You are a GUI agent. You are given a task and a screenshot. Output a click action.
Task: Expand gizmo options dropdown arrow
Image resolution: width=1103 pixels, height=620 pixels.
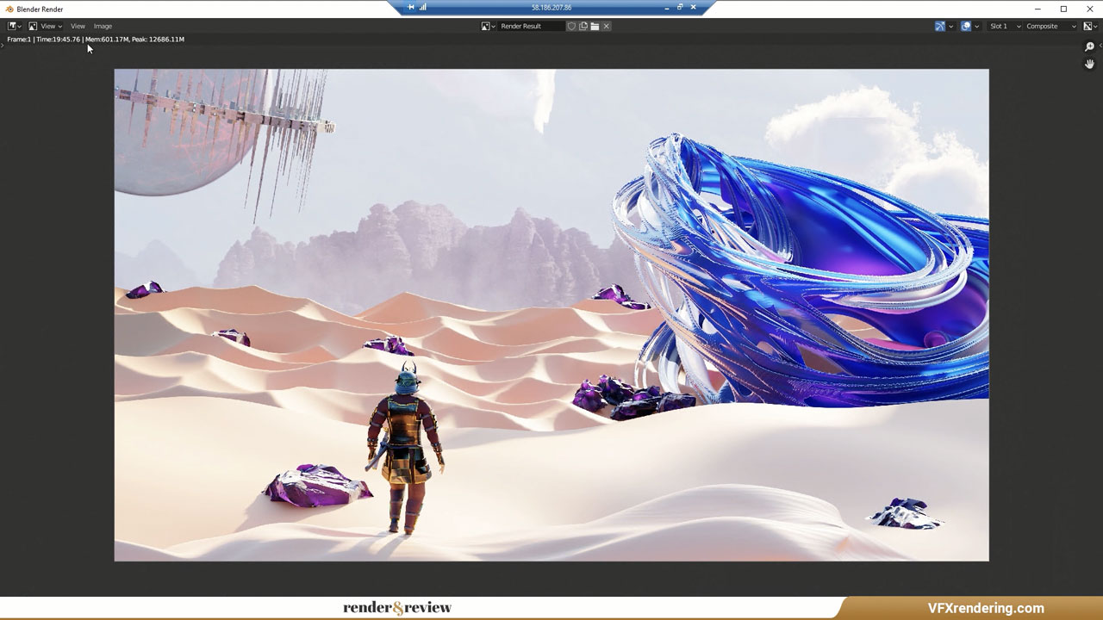(x=950, y=26)
